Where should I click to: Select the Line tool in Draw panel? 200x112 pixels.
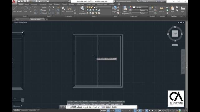point(15,9)
